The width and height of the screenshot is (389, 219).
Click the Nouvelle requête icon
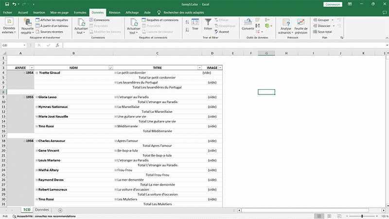click(x=27, y=22)
